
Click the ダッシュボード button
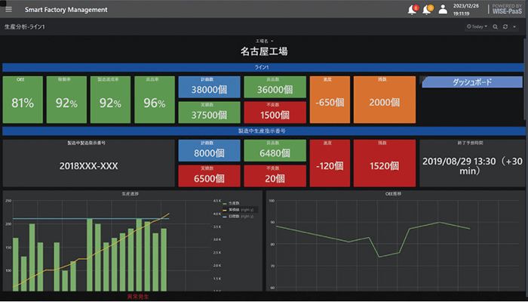tap(472, 82)
